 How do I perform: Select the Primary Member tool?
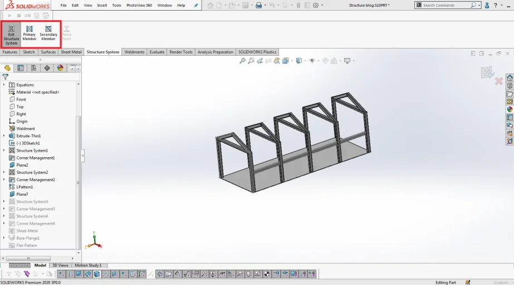click(29, 33)
